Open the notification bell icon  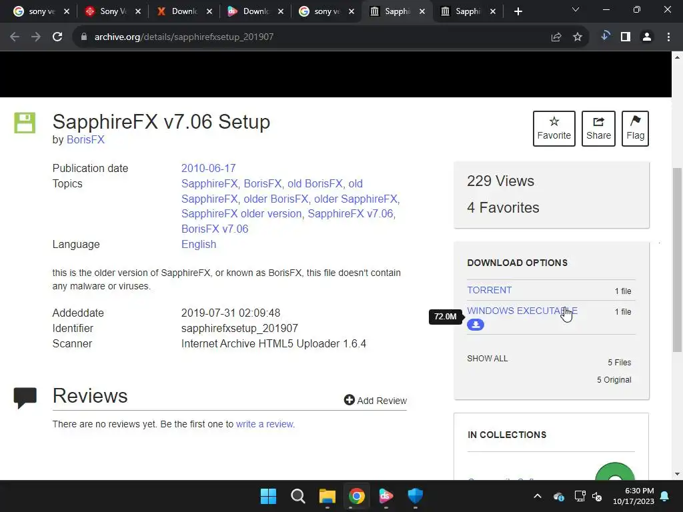(x=665, y=496)
